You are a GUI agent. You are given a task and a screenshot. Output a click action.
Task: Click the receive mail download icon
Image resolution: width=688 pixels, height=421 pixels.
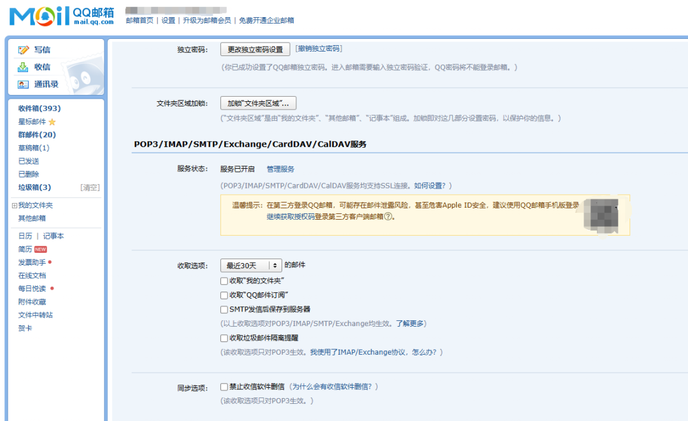pyautogui.click(x=23, y=67)
